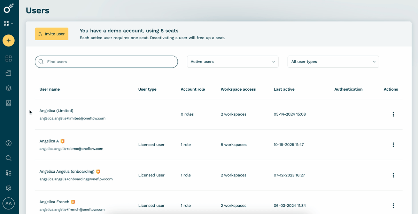Click the admin badge next to Angelica A
The width and height of the screenshot is (418, 214).
pos(63,141)
